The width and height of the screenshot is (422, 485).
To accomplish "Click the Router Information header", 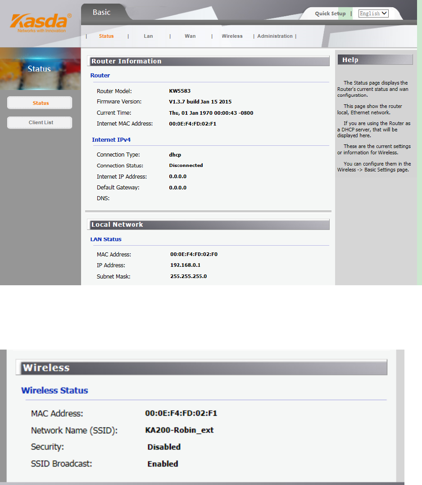I will coord(209,61).
